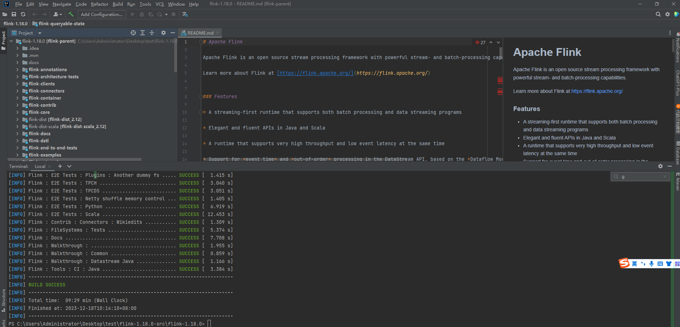Screen dimensions: 680x327
Task: Open Search Everywhere magnifier icon
Action: pyautogui.click(x=658, y=14)
